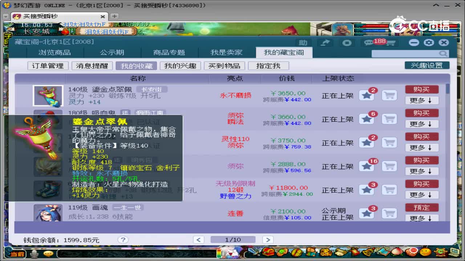Screen dimensions: 465x261
Task: Open 我的兴趣 sub-tab
Action: pyautogui.click(x=180, y=66)
